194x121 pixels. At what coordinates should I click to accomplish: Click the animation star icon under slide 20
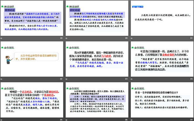click(67, 38)
